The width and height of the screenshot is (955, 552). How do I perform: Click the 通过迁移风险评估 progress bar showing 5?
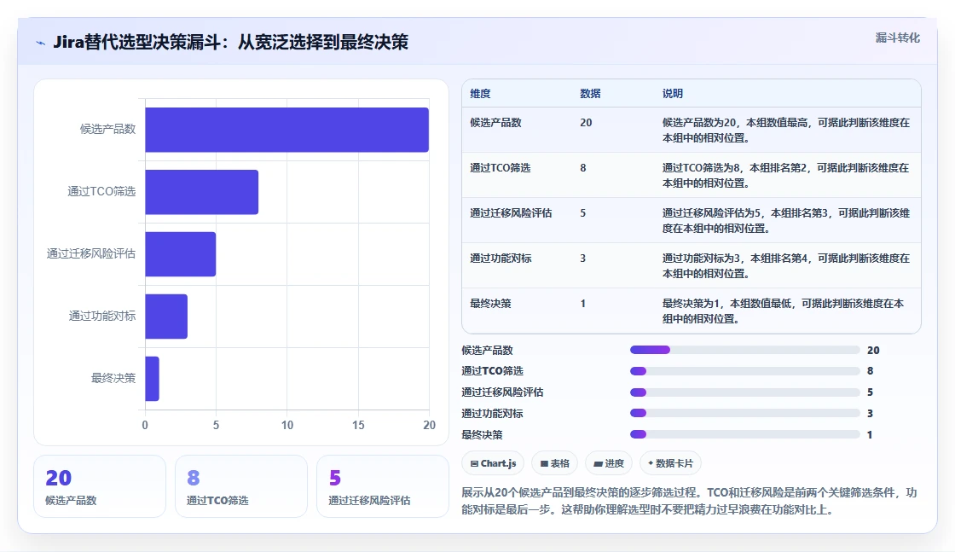tap(745, 392)
